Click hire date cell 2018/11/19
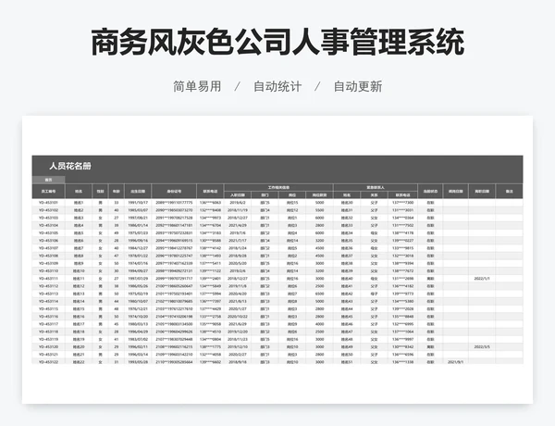555x426 pixels. 238,210
